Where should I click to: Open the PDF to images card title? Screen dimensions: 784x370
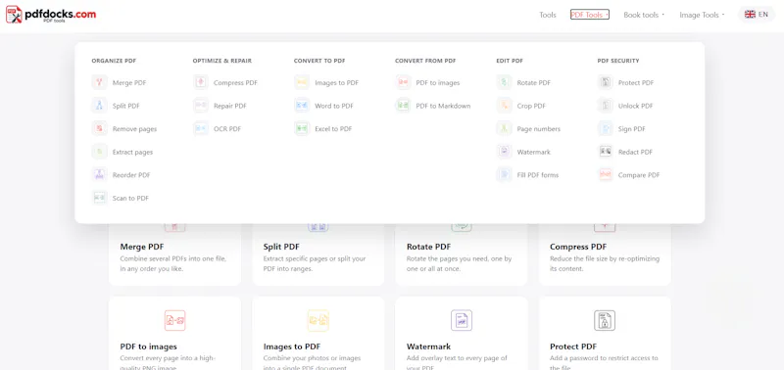click(149, 347)
